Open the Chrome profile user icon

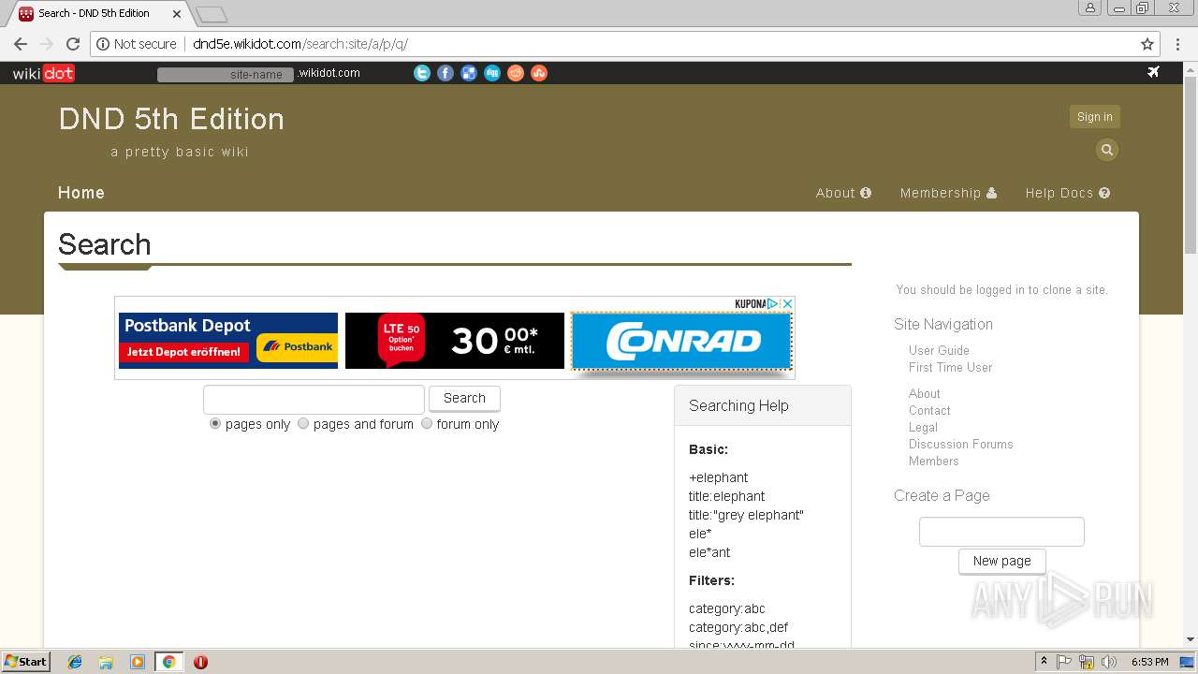[x=1090, y=8]
